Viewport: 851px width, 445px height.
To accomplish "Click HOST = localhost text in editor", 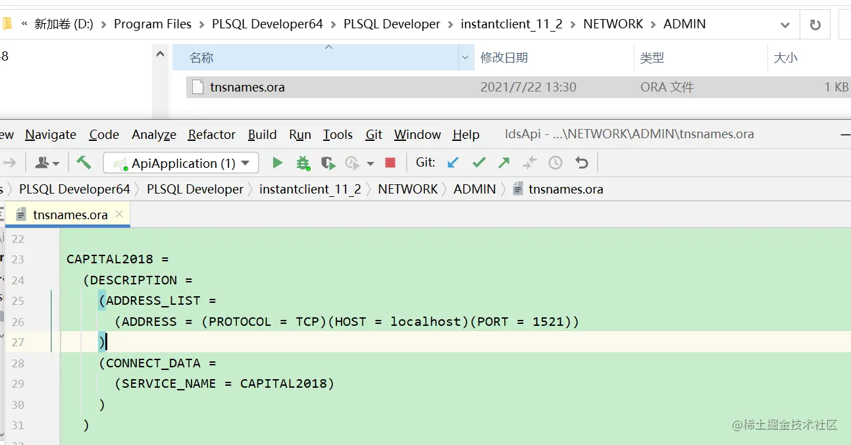I will click(x=399, y=322).
